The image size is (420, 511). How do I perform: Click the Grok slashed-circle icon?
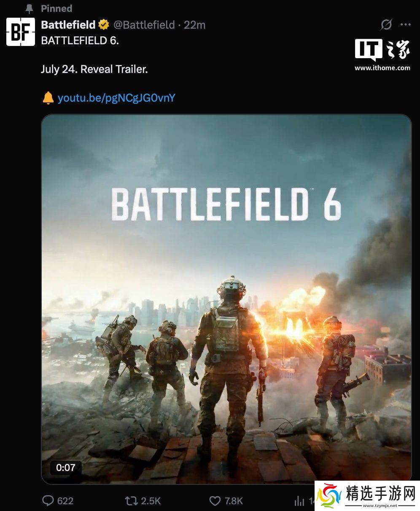(x=386, y=25)
